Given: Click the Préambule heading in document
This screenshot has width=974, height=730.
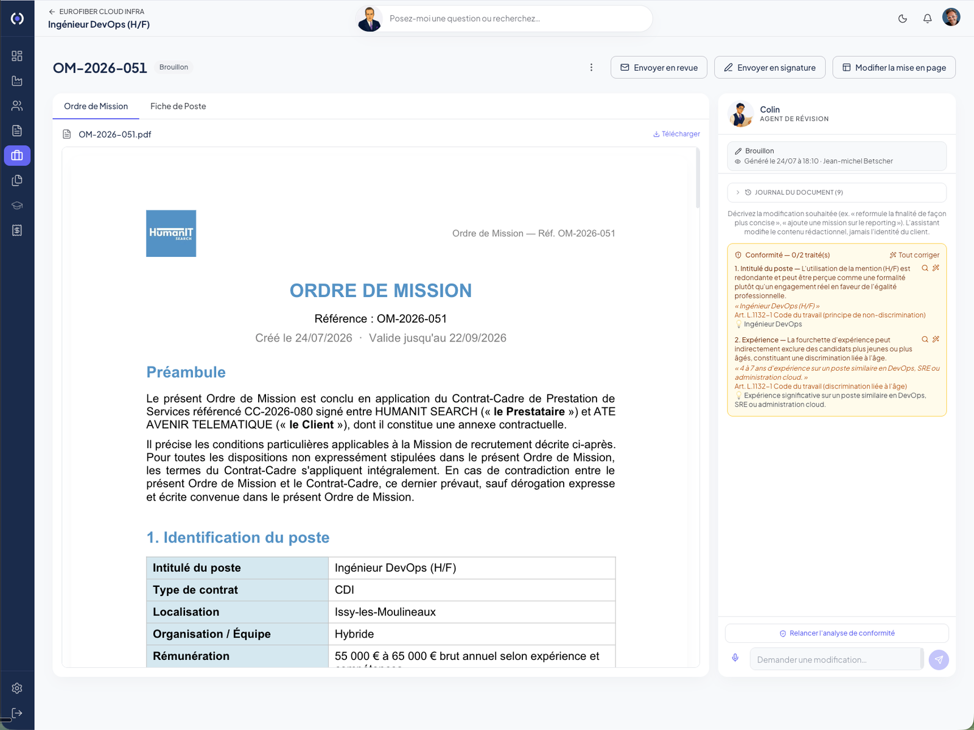Looking at the screenshot, I should pyautogui.click(x=186, y=372).
